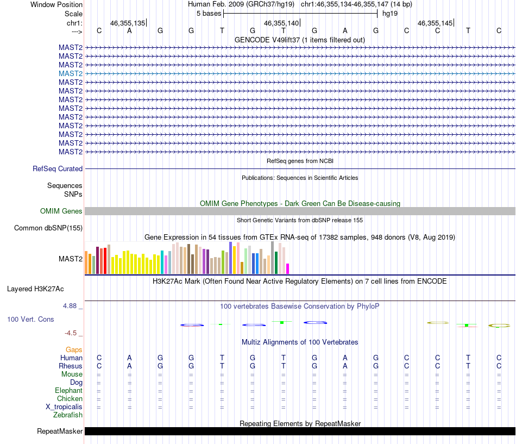This screenshot has height=444, width=516.
Task: Open the GTEx Gene Expression track title
Action: click(x=300, y=237)
